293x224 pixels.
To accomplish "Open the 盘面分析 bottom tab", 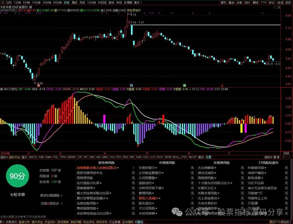I will pyautogui.click(x=24, y=222).
